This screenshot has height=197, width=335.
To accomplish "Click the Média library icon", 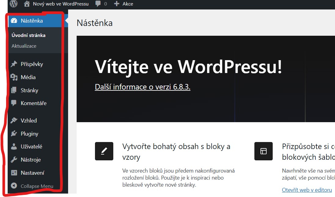I will 14,77.
